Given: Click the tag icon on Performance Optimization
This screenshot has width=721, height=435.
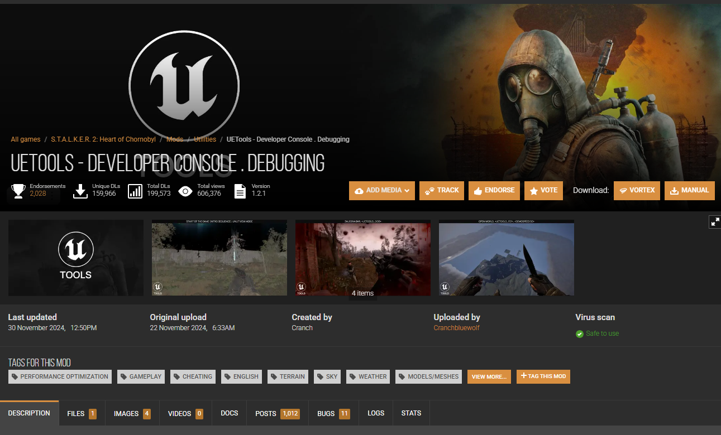Looking at the screenshot, I should [x=15, y=377].
